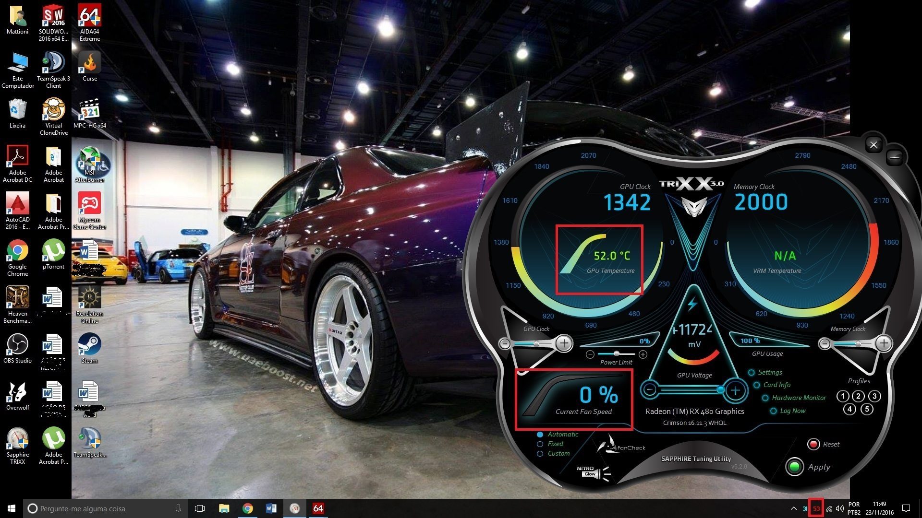Open Virtual CloneDrive shortcut
This screenshot has height=518, width=922.
tap(53, 117)
